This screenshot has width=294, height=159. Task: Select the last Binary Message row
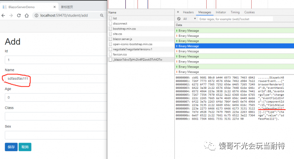point(234,72)
